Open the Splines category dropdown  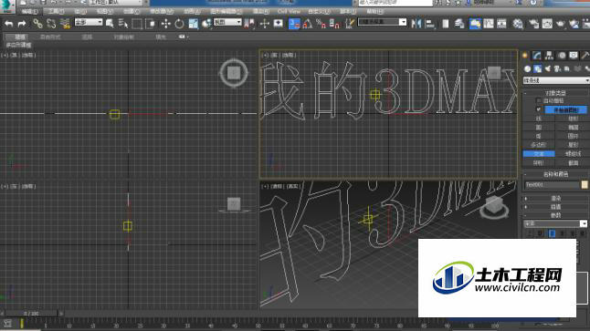pyautogui.click(x=556, y=80)
